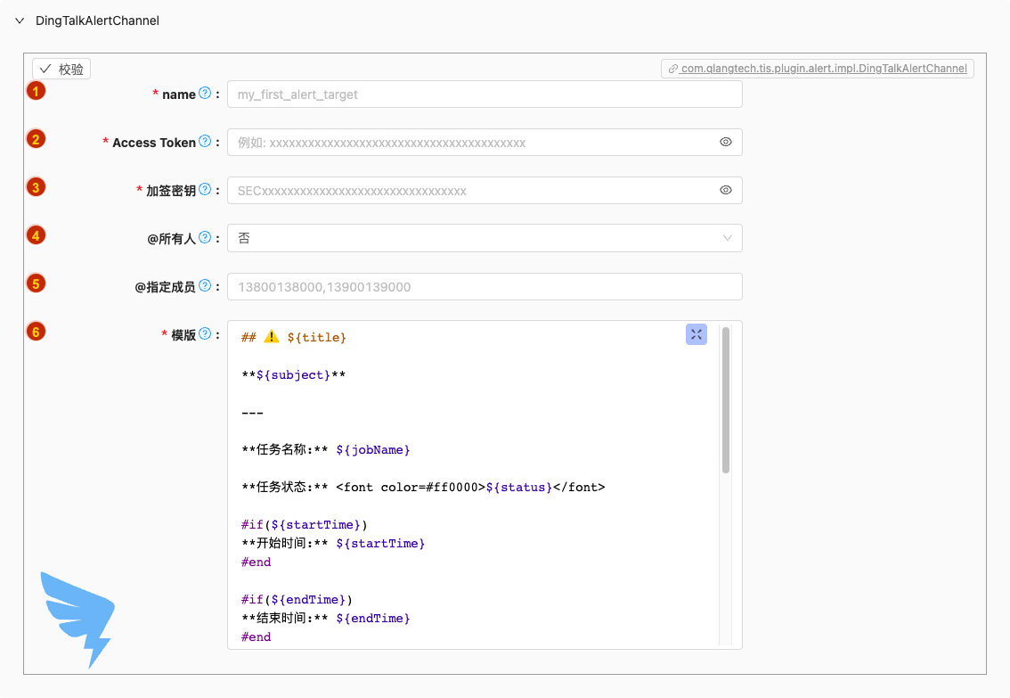The height and width of the screenshot is (698, 1010).
Task: Collapse the DingTalkAlertChannel section
Action: point(20,21)
